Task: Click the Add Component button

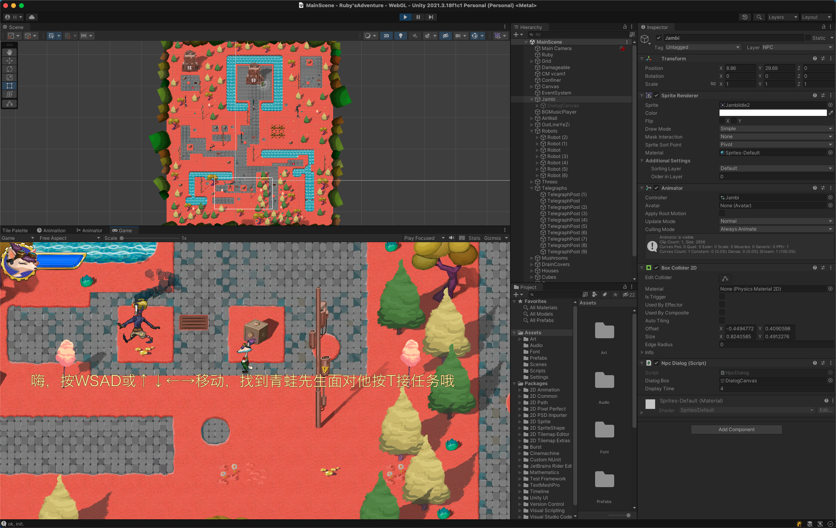Action: pos(736,430)
